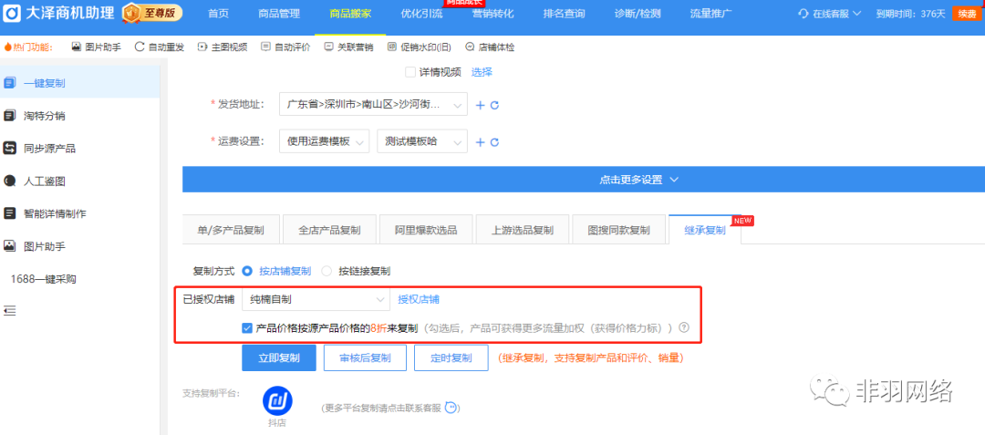Screen dimensions: 985x435
Task: Open 人工鉴图 in sidebar
Action: 44,181
